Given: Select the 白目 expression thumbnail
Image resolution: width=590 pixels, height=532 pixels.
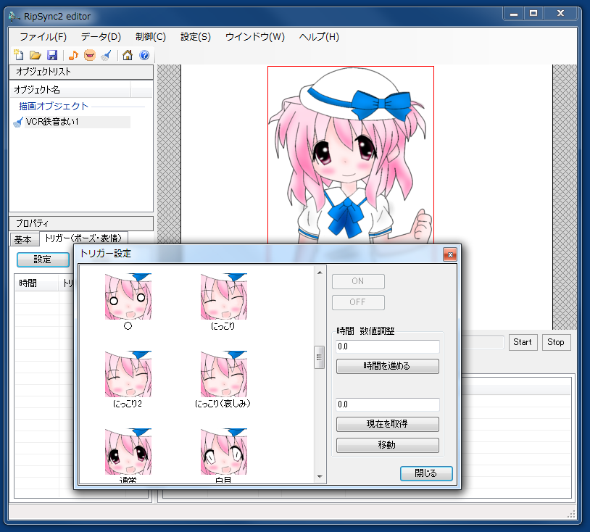Looking at the screenshot, I should point(223,452).
